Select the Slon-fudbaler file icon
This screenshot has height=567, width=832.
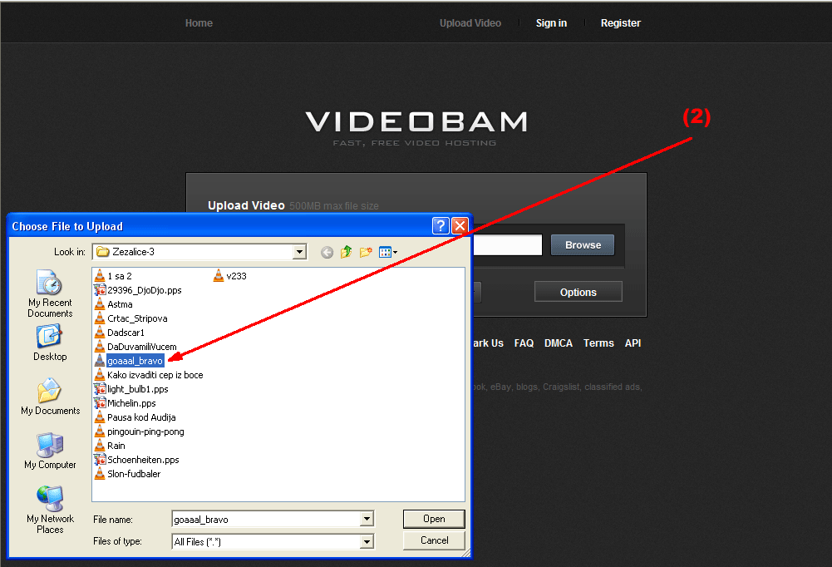tap(100, 474)
